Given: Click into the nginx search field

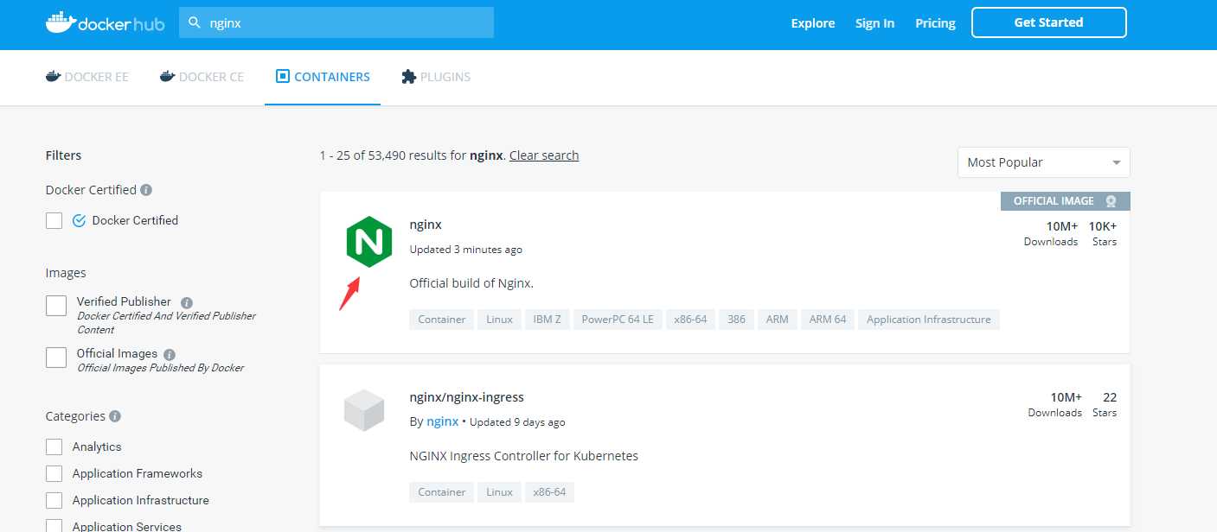Looking at the screenshot, I should click(x=336, y=22).
